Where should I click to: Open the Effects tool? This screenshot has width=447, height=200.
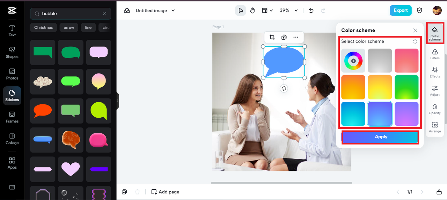click(435, 72)
